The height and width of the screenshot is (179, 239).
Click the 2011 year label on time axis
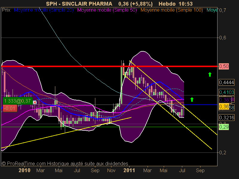(129, 170)
